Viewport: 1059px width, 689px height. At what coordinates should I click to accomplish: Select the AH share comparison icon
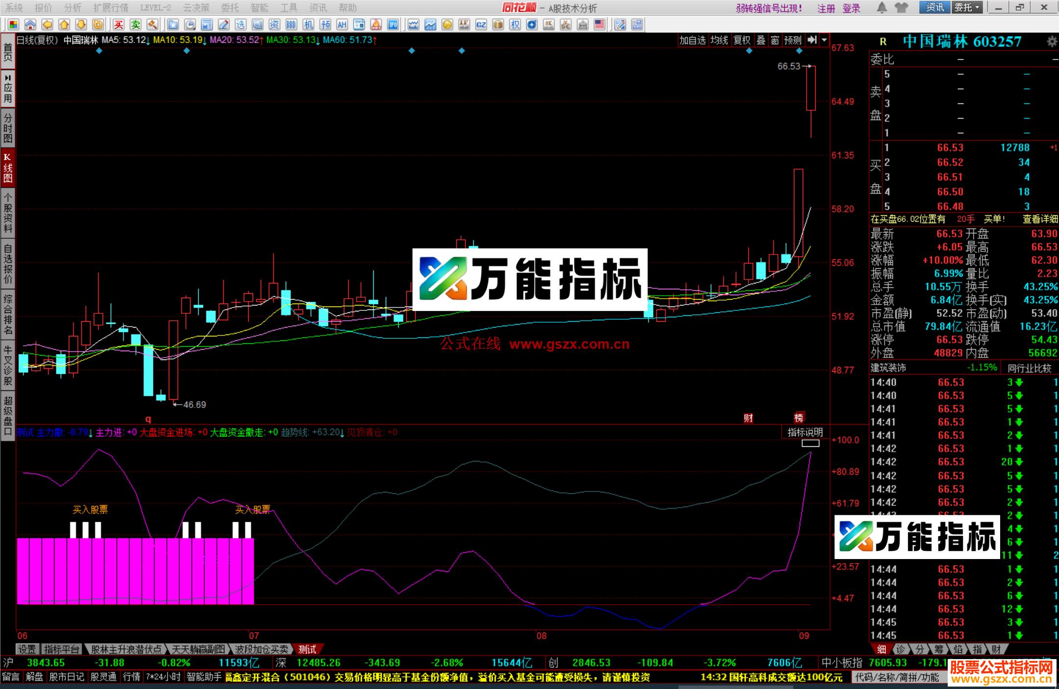(343, 24)
